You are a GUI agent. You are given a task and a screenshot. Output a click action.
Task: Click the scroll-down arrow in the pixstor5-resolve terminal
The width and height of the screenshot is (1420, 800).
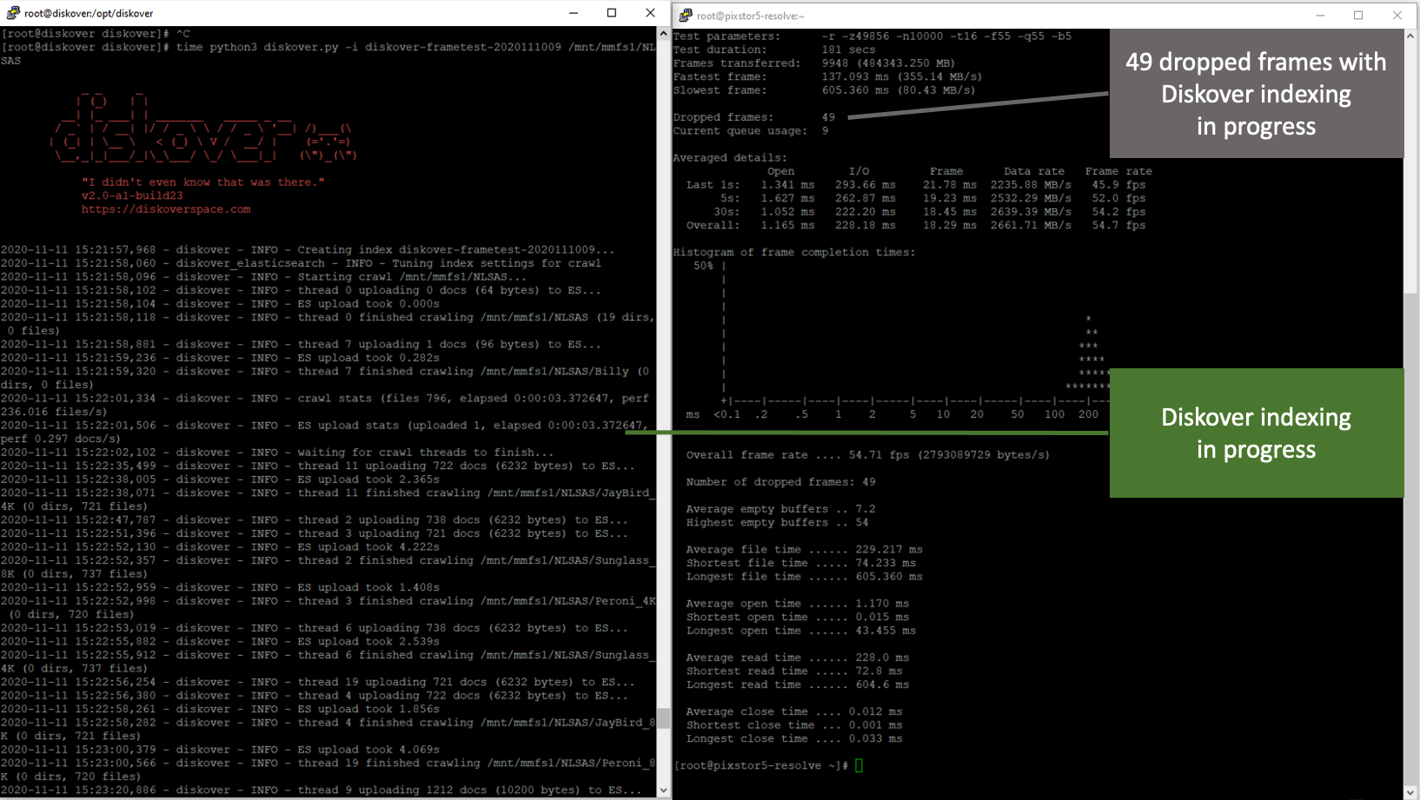click(x=1410, y=792)
